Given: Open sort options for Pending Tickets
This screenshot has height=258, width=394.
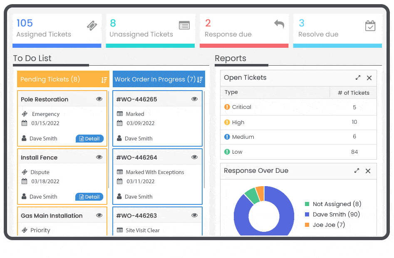Looking at the screenshot, I should (104, 79).
